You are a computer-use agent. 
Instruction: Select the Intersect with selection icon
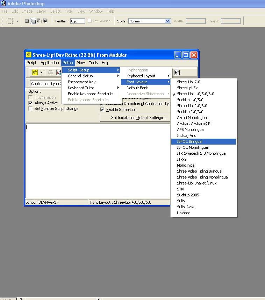pos(46,21)
